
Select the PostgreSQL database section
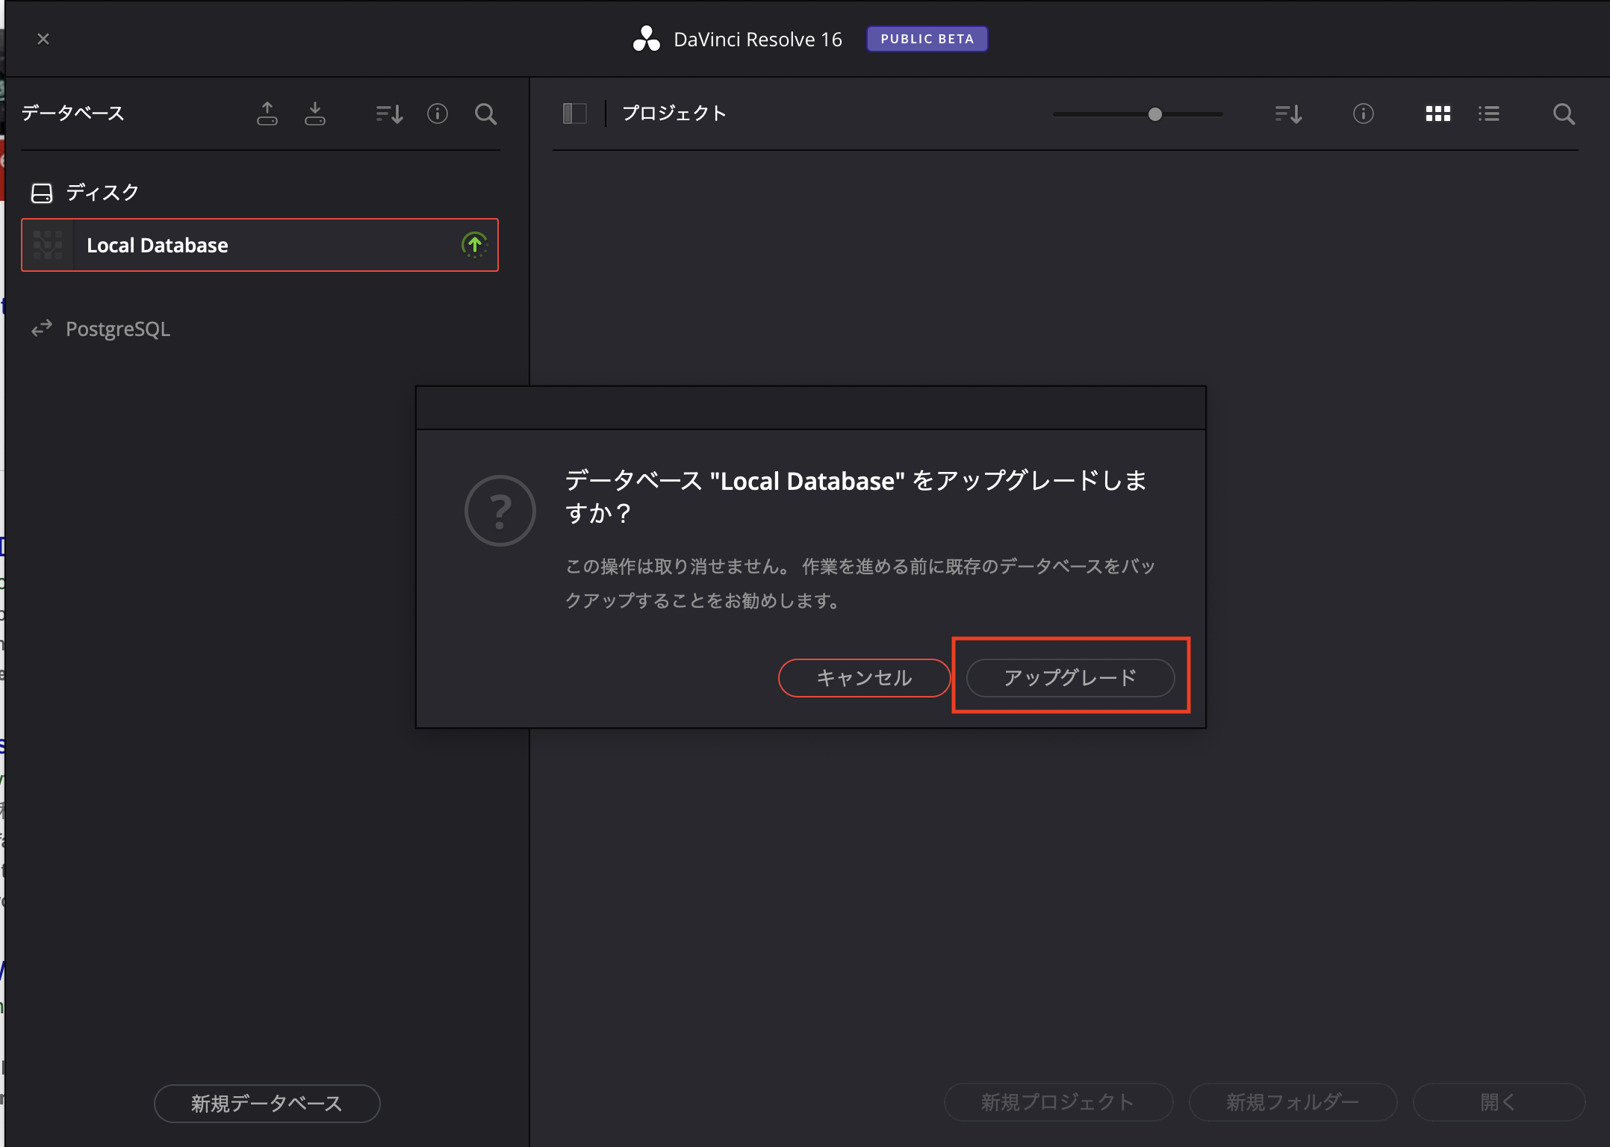click(117, 329)
